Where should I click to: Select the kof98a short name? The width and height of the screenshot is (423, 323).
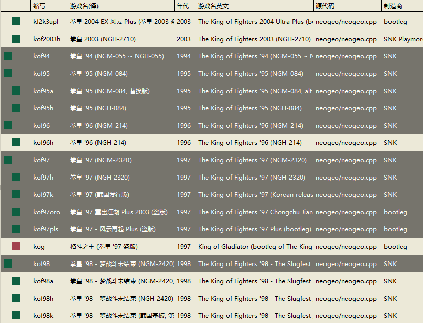(43, 281)
